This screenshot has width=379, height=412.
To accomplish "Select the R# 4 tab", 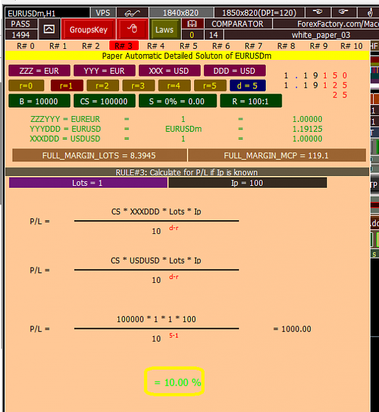I will tap(156, 46).
